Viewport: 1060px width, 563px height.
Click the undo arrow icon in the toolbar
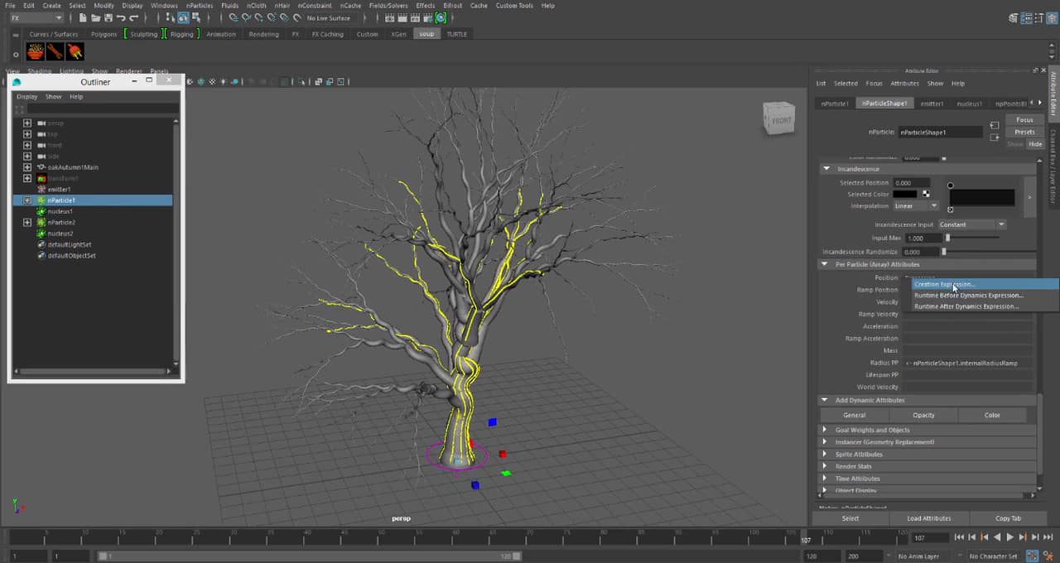click(x=121, y=18)
